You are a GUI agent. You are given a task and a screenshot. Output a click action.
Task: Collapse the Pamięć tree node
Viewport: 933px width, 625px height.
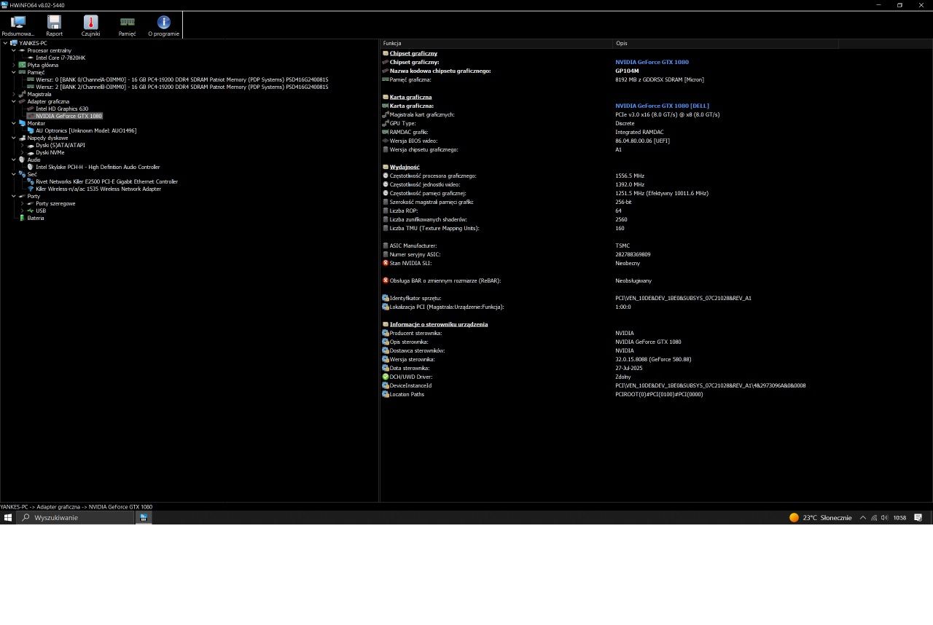[13, 72]
